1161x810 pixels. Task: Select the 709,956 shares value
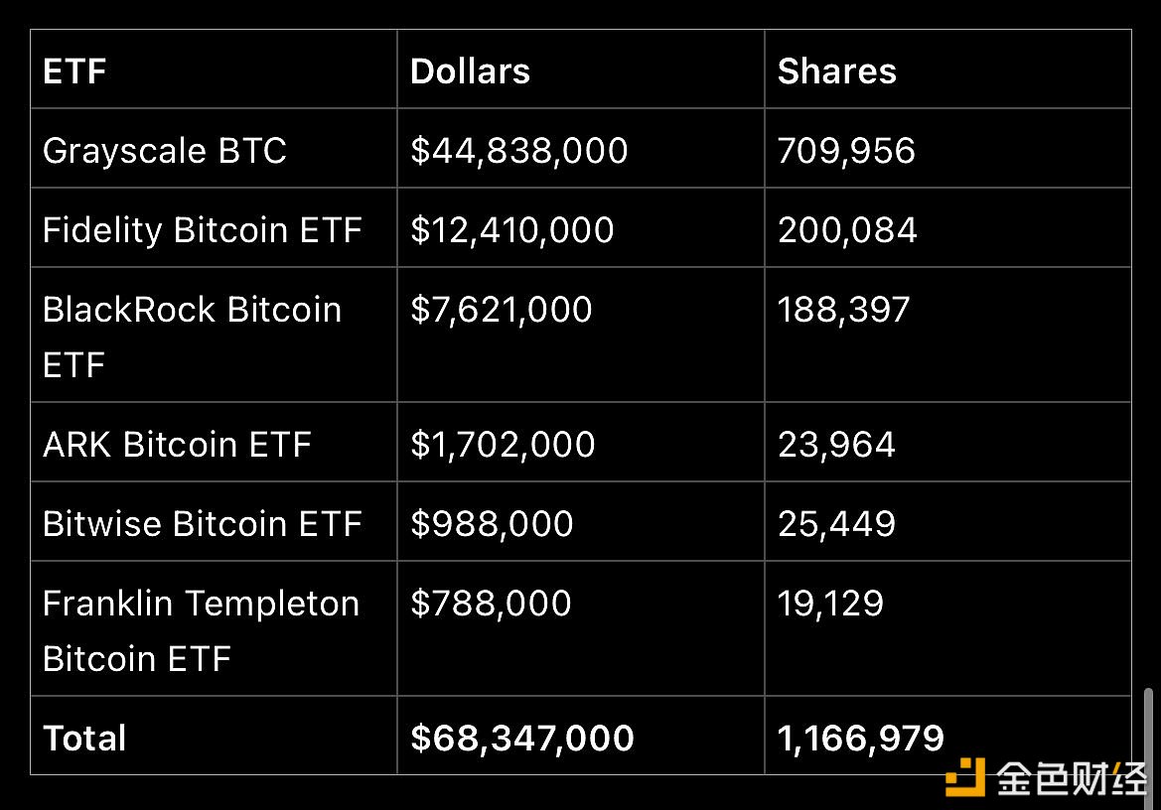(x=846, y=151)
